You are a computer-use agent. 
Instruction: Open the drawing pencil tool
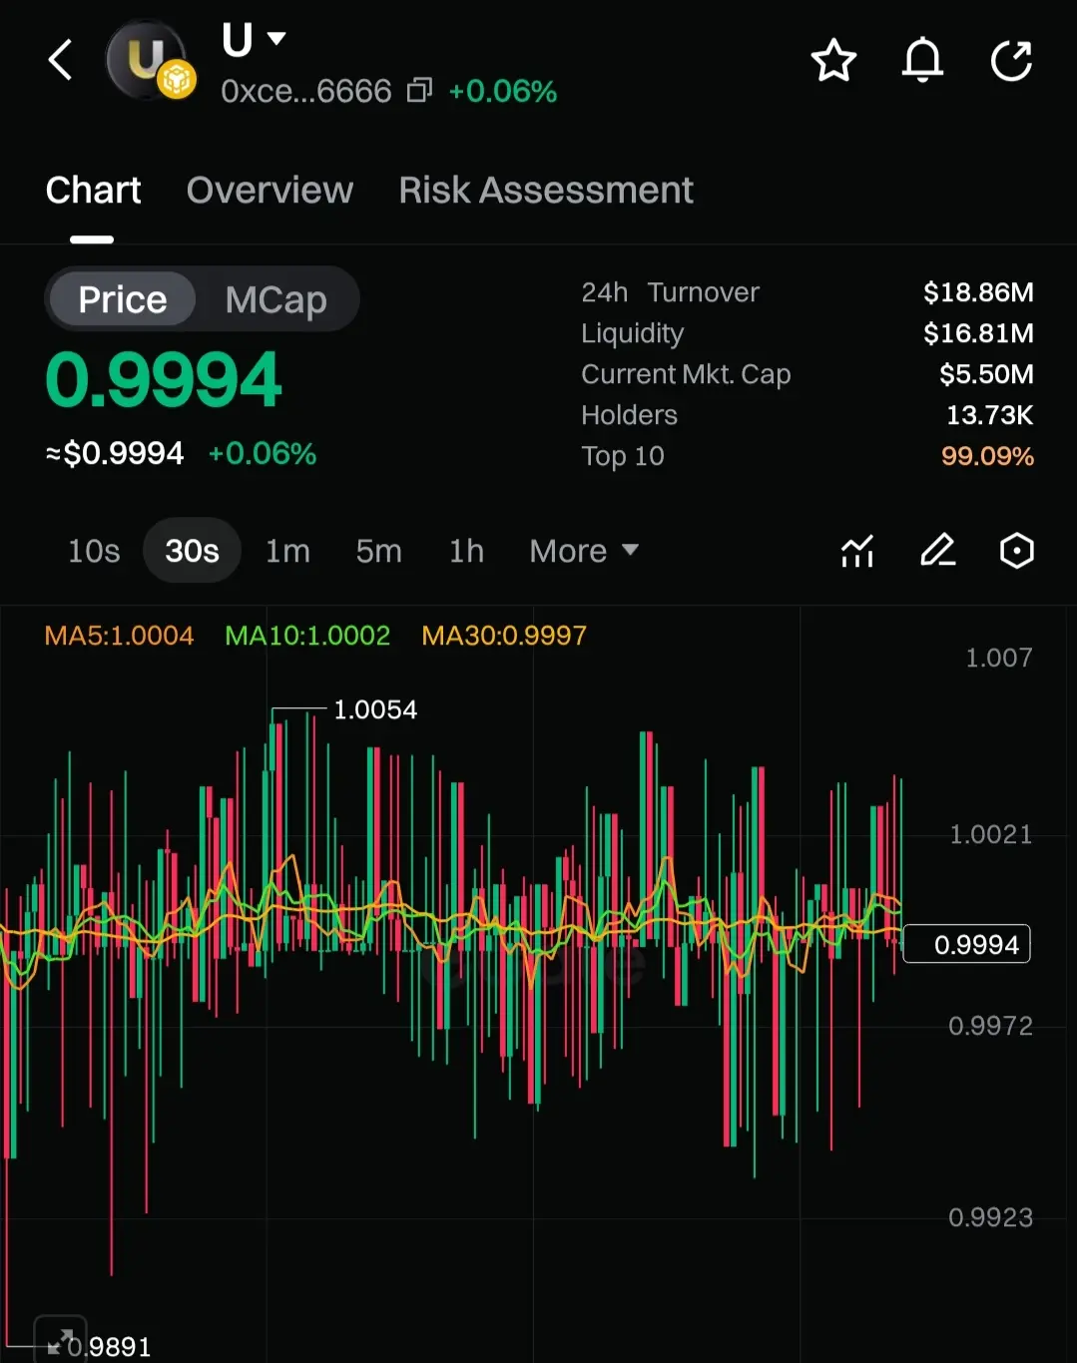click(x=937, y=551)
